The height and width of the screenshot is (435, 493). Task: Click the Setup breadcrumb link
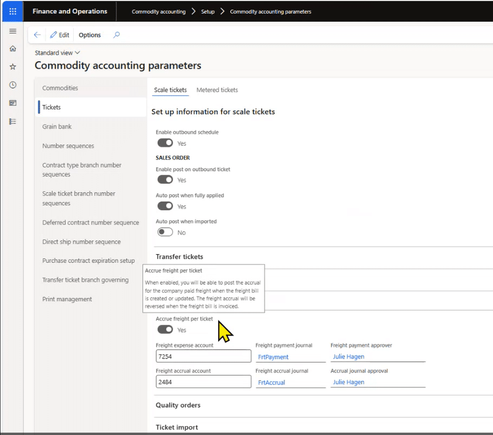click(x=208, y=12)
